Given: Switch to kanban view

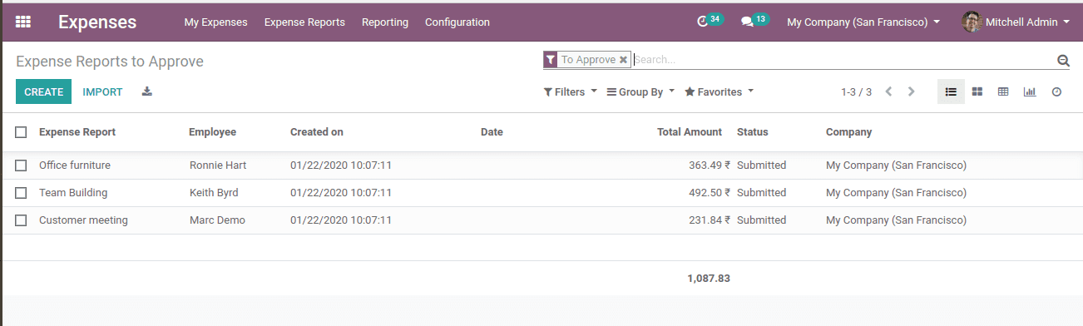Looking at the screenshot, I should point(977,91).
